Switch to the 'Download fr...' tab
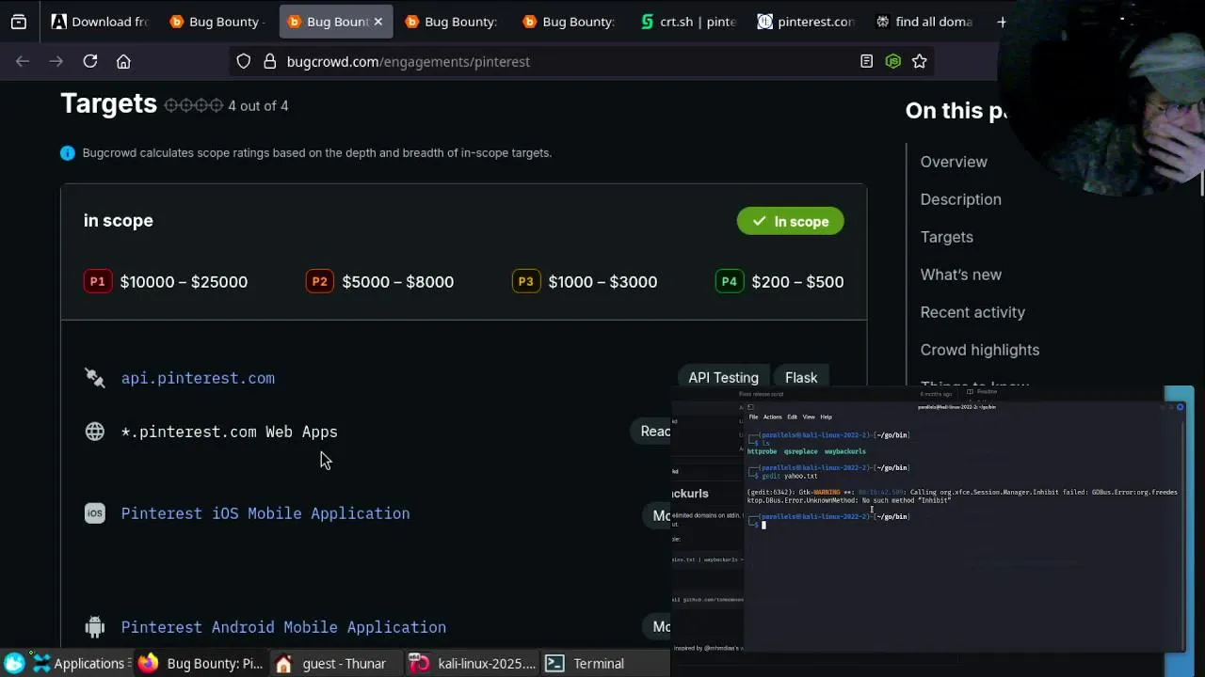This screenshot has height=677, width=1205. 99,22
